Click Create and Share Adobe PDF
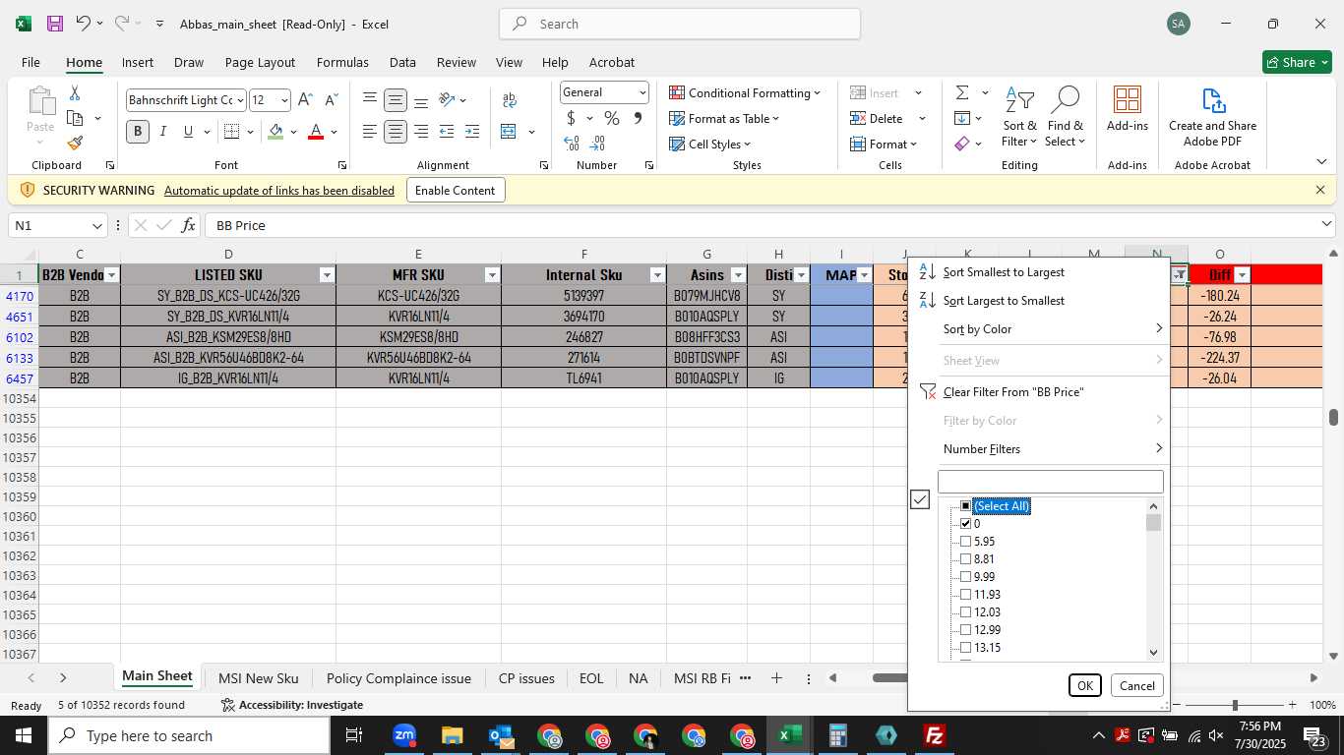Image resolution: width=1344 pixels, height=755 pixels. point(1212,117)
